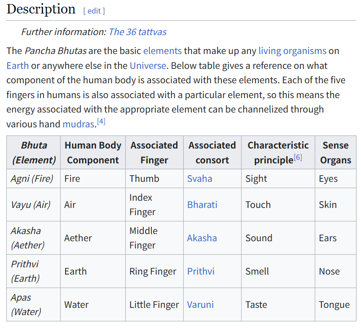Click the Agni (Fire) table cell

32,179
